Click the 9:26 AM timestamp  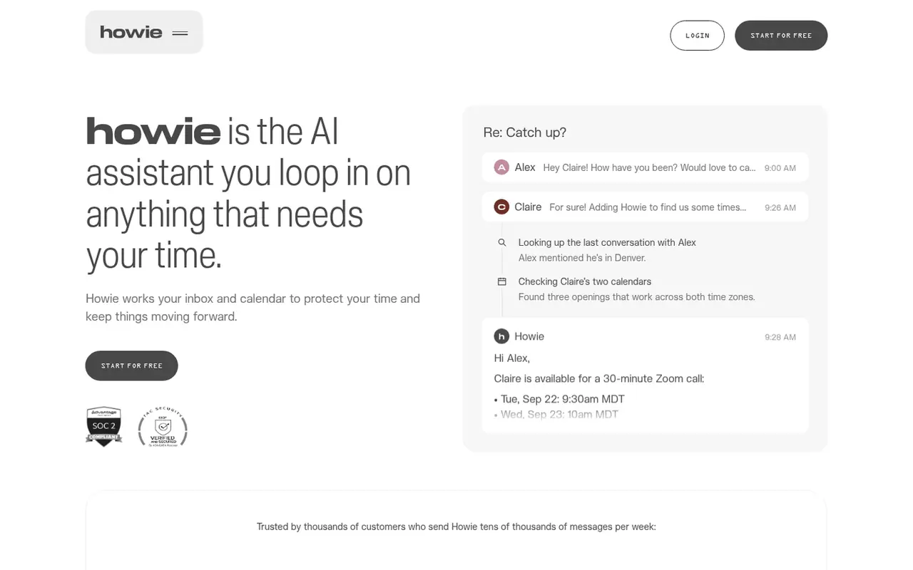[780, 207]
